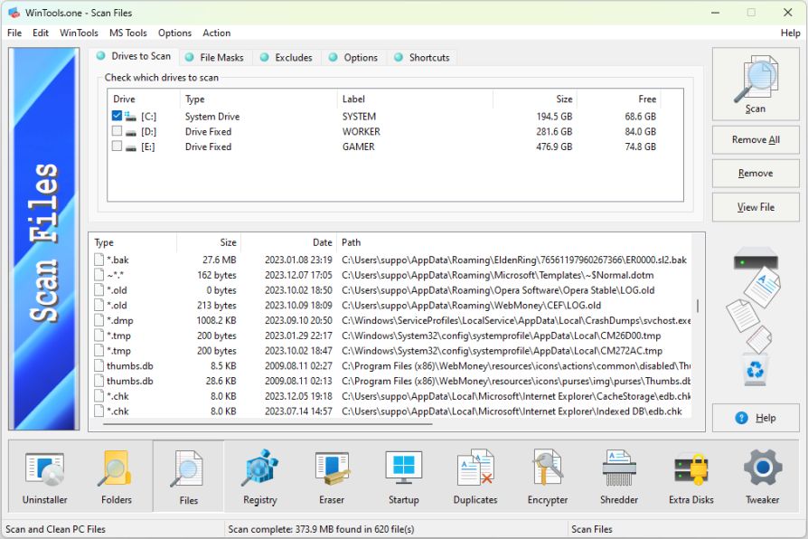Viewport: 808px width, 539px height.
Task: Open the Extra Disks tool
Action: coord(691,476)
